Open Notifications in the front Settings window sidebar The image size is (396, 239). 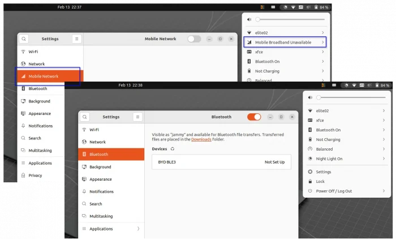tap(101, 191)
